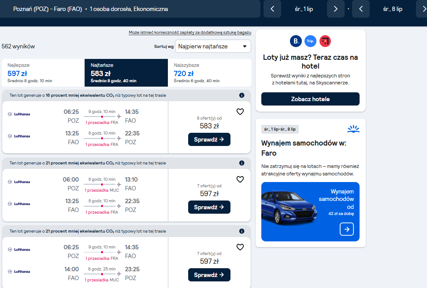Image resolution: width=427 pixels, height=288 pixels.
Task: Click the Zobacz hotele button
Action: pos(310,99)
